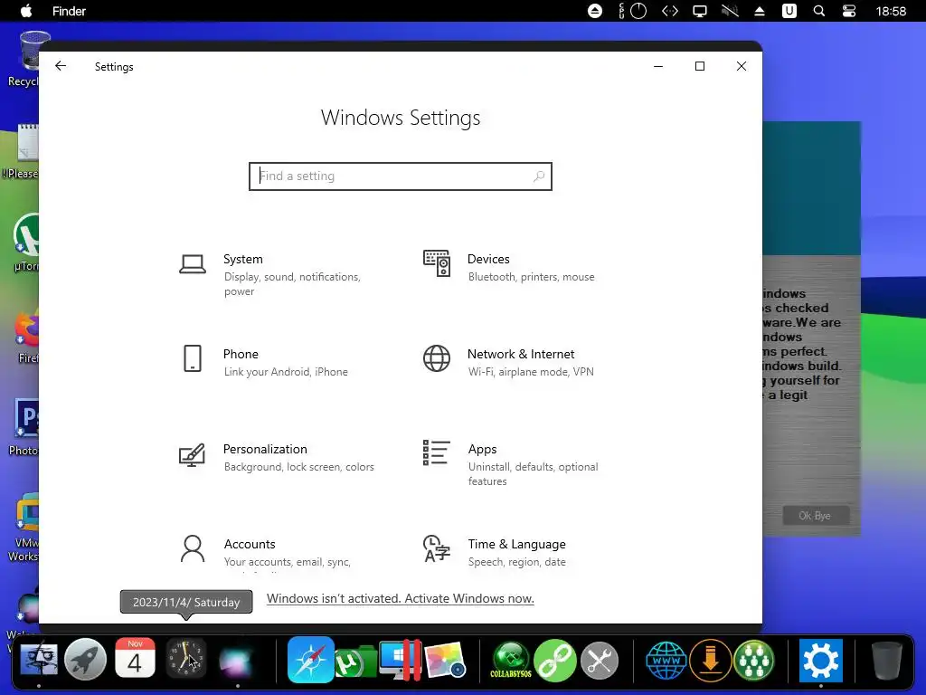Go back with the Settings back arrow
Viewport: 926px width, 695px height.
(61, 66)
